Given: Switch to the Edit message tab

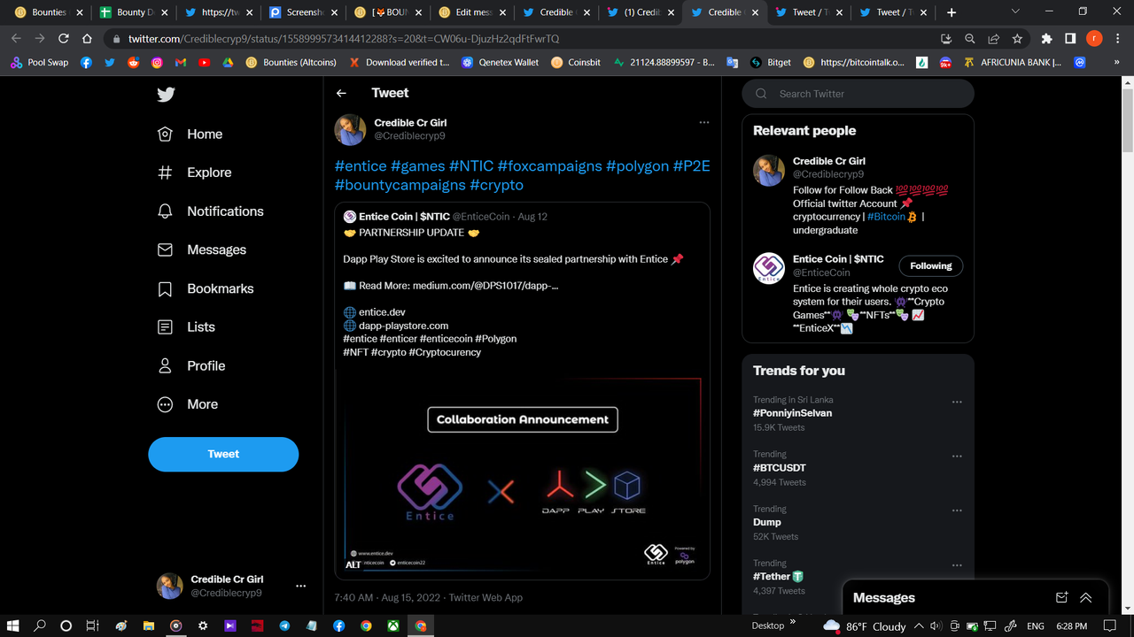Looking at the screenshot, I should [470, 12].
